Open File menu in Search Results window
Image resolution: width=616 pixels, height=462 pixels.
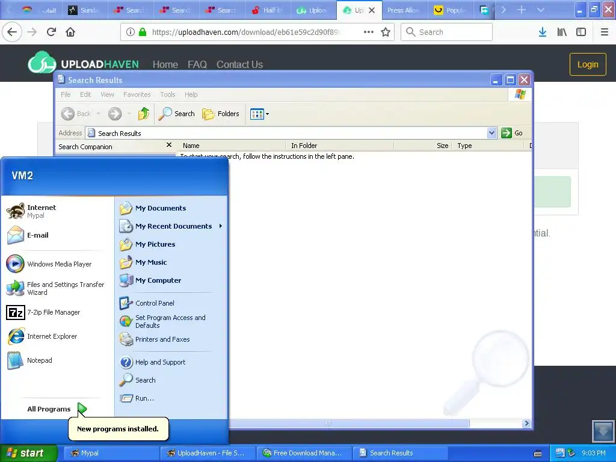[x=66, y=94]
